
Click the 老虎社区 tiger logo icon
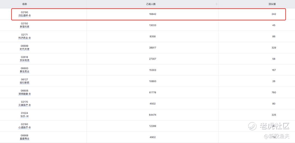(x=252, y=126)
